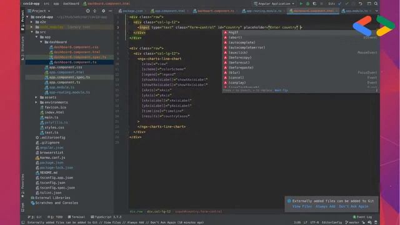Switch to dashboard.component.ts editor tab
The height and width of the screenshot is (225, 400).
coord(215,11)
